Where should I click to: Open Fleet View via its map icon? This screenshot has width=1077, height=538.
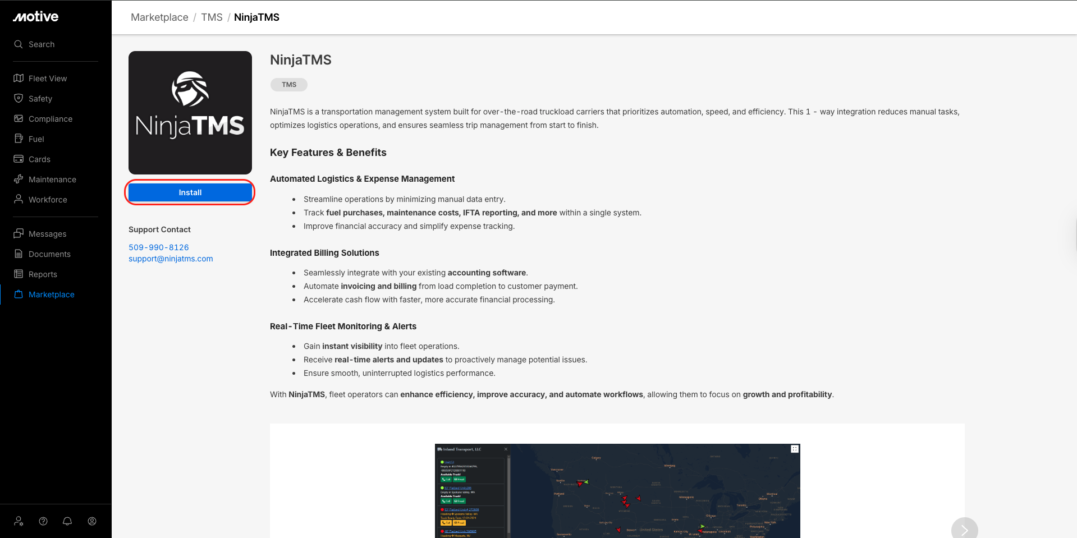[x=19, y=78]
